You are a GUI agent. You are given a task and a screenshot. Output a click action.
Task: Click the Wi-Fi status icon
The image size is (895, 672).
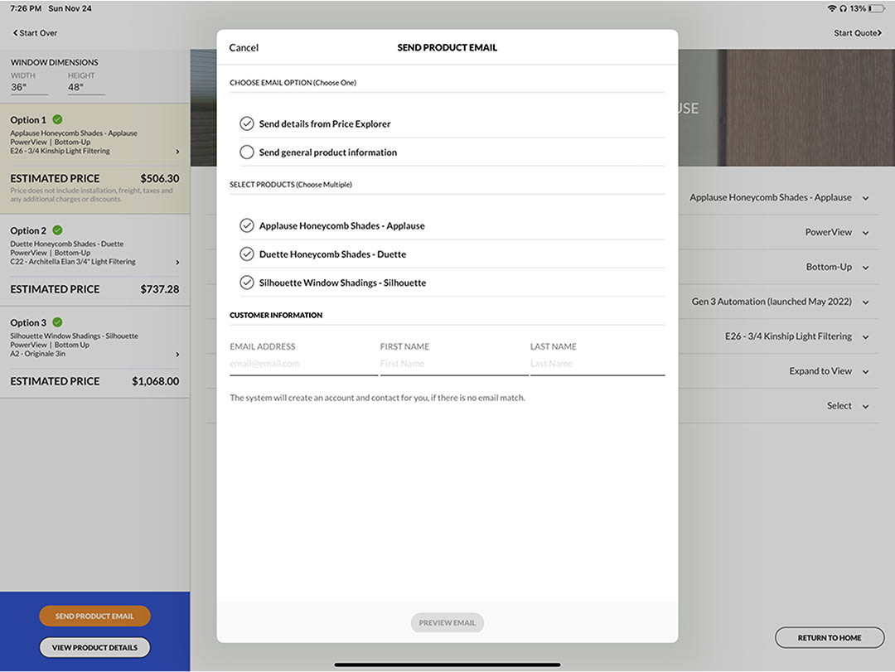pyautogui.click(x=832, y=8)
